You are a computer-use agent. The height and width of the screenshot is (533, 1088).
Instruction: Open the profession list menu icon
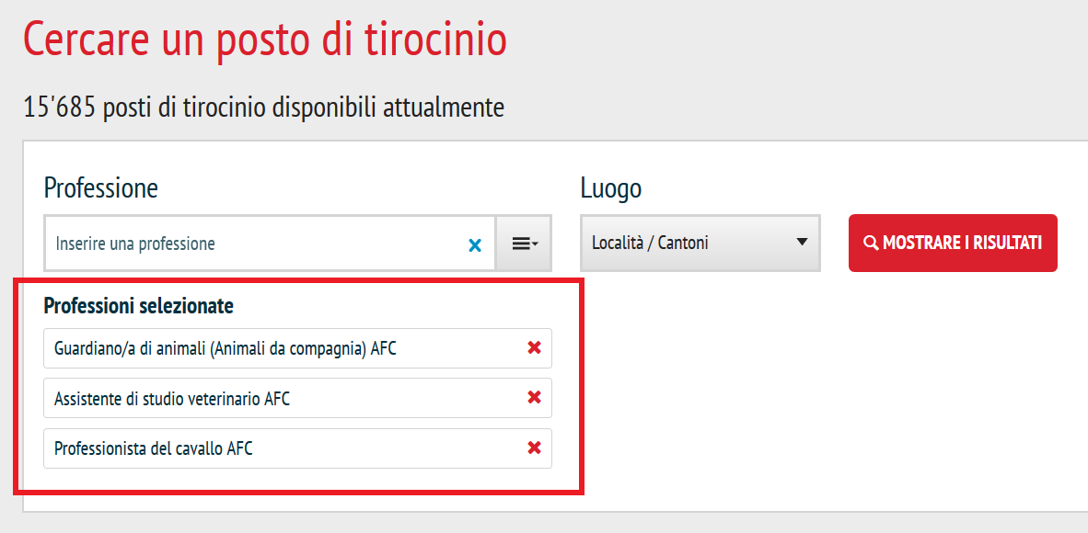pyautogui.click(x=525, y=244)
